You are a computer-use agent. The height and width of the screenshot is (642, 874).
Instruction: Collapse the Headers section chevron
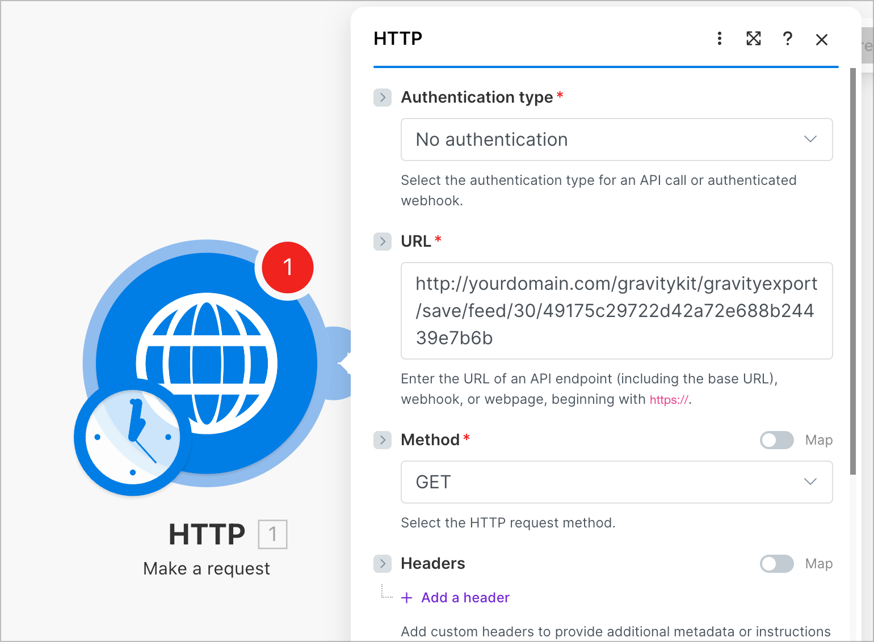tap(383, 564)
